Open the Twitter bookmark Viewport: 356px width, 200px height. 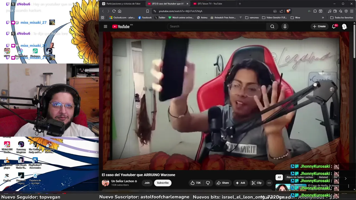pyautogui.click(x=160, y=17)
